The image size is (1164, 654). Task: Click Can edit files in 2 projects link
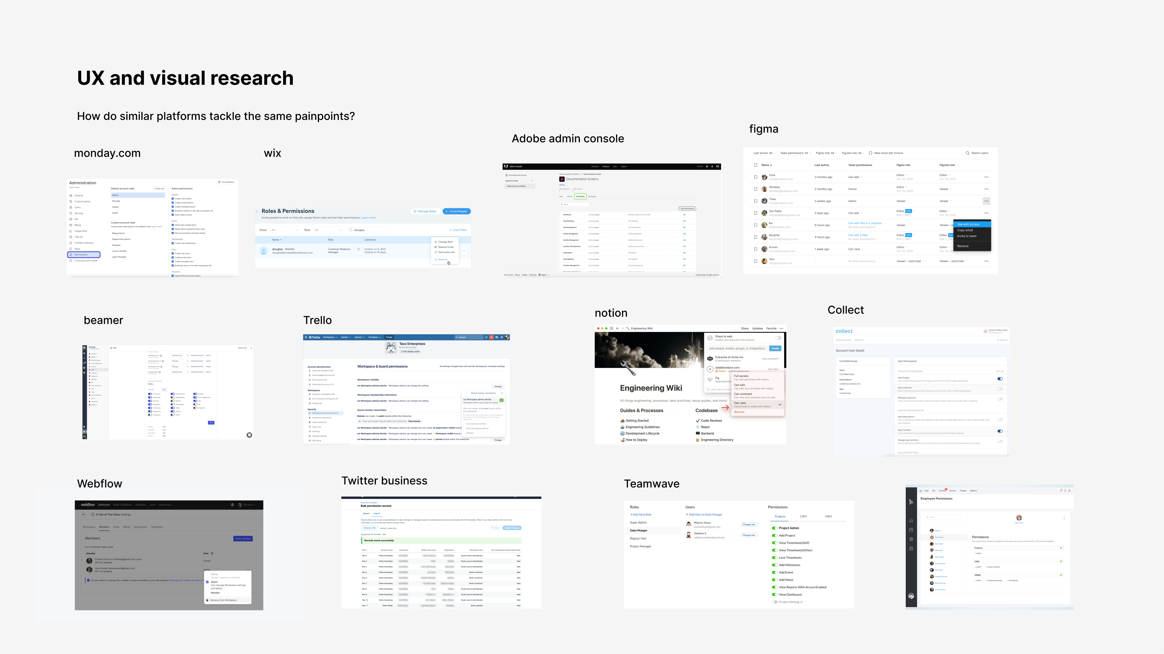[865, 223]
